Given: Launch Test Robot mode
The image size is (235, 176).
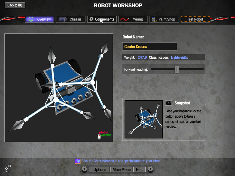Looking at the screenshot, I should 195,19.
